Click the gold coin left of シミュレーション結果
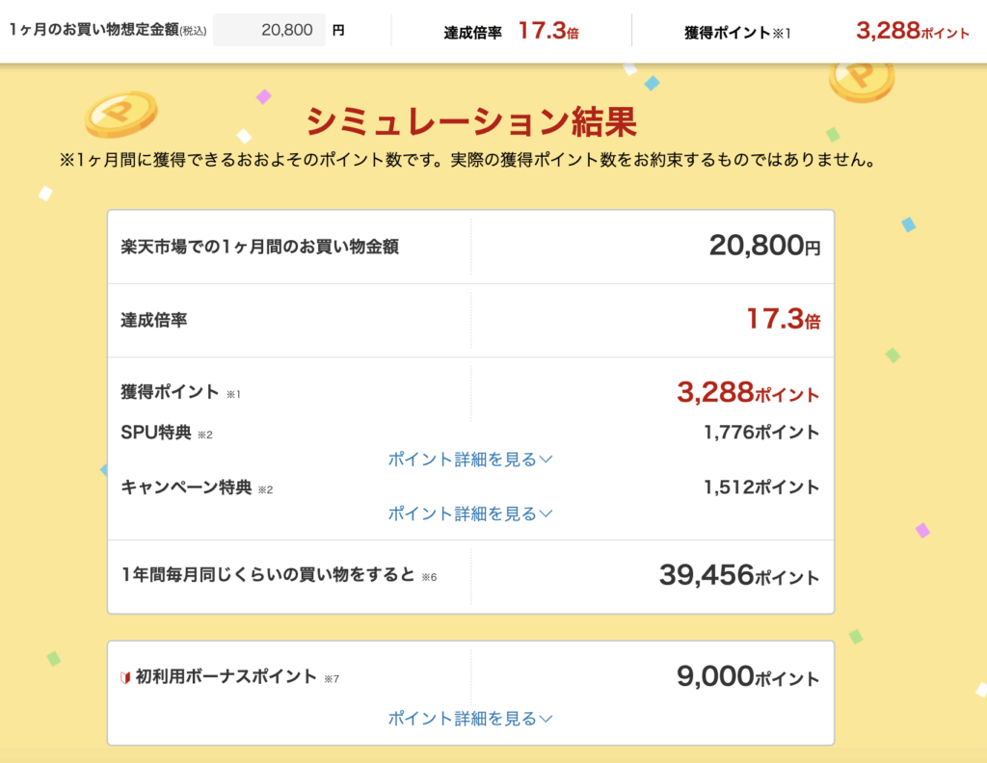The width and height of the screenshot is (987, 763). (x=120, y=115)
